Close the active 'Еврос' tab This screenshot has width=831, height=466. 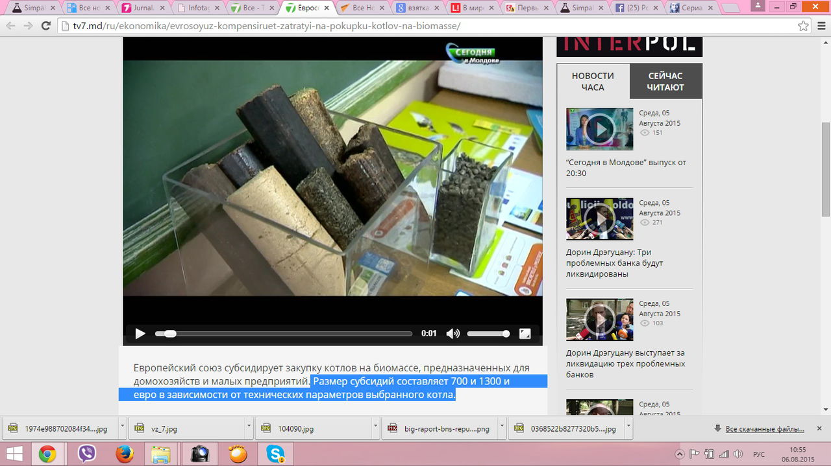click(x=325, y=8)
